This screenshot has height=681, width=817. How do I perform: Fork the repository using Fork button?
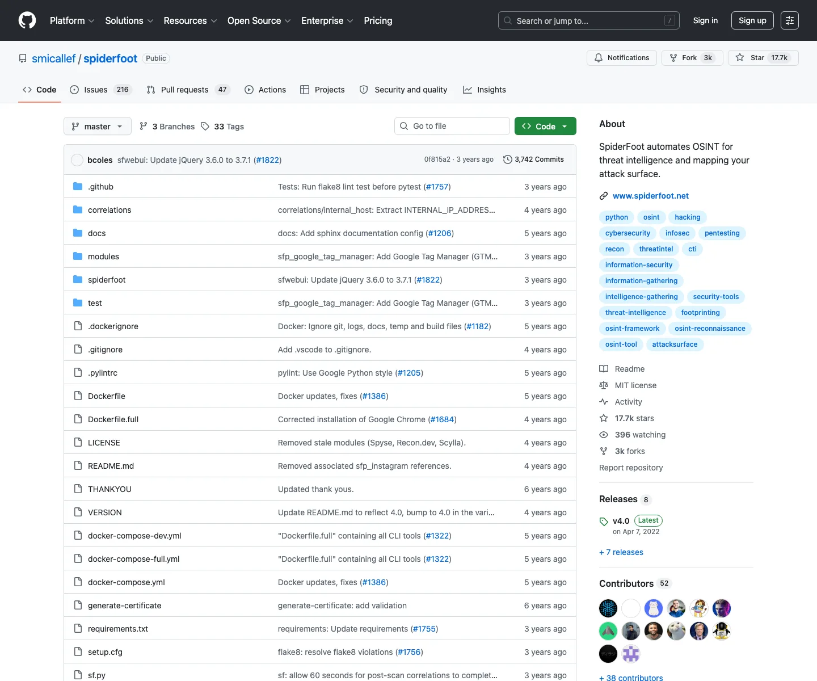[x=692, y=58]
